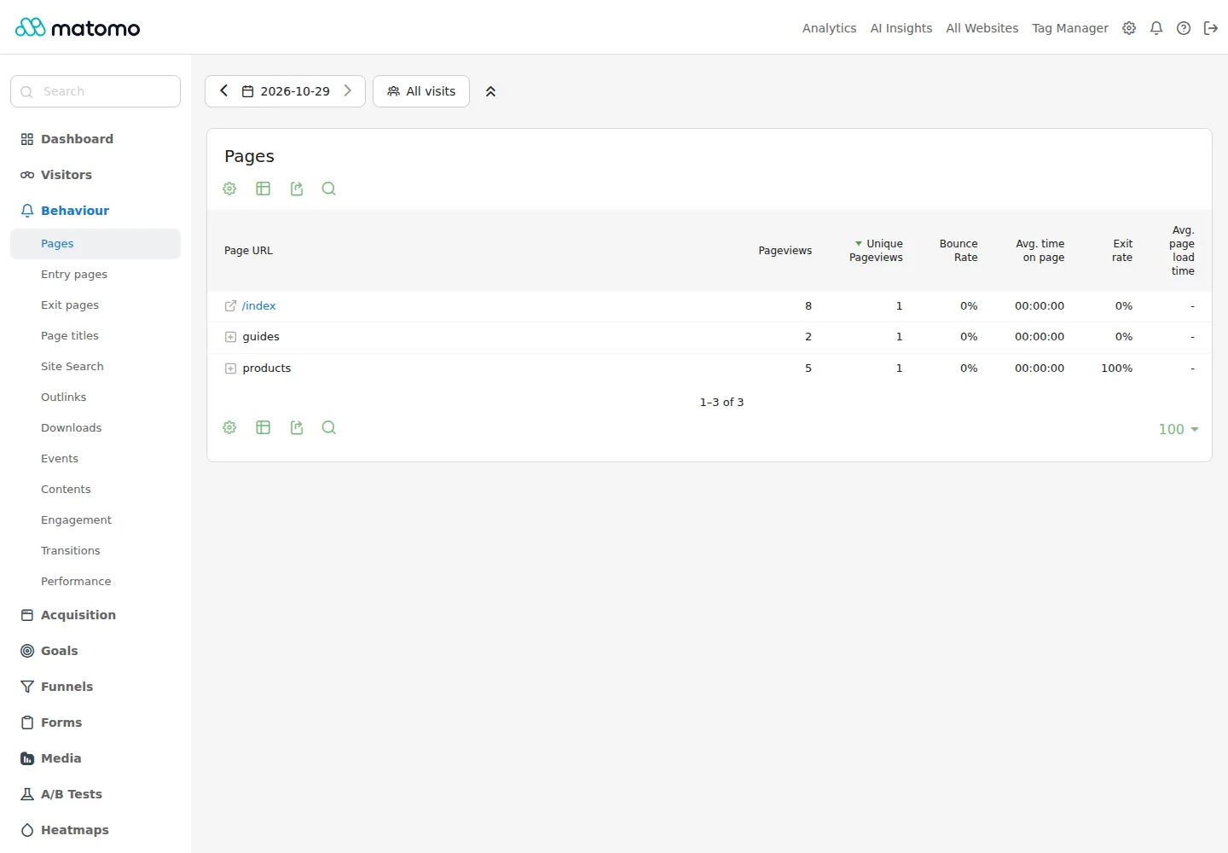This screenshot has height=853, width=1228.
Task: Go to previous date with left arrow
Action: pos(224,91)
